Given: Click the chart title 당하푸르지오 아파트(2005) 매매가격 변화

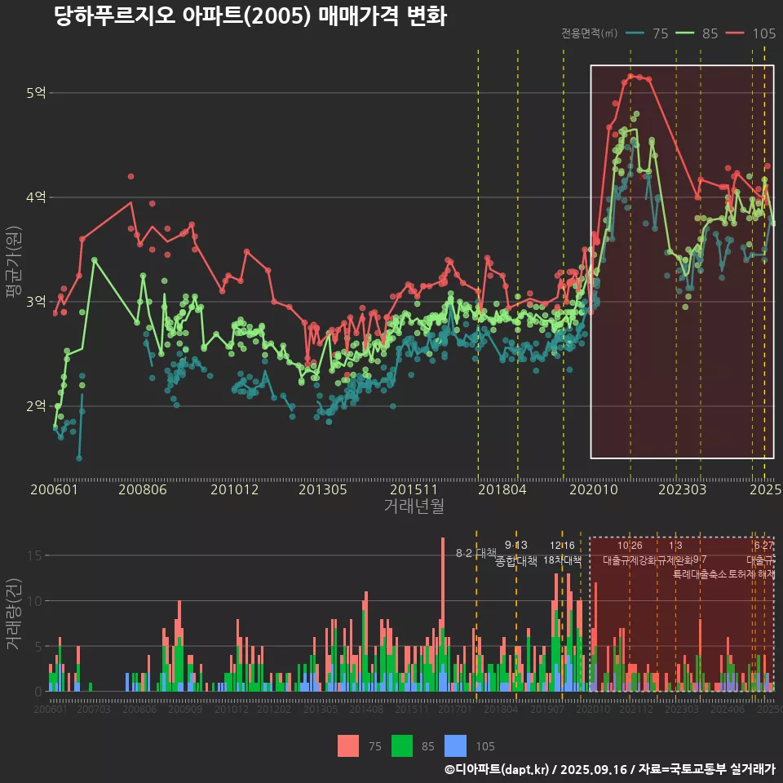Looking at the screenshot, I should pos(250,16).
